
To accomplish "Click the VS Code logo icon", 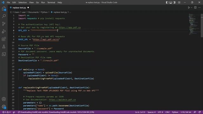I will point(3,2).
